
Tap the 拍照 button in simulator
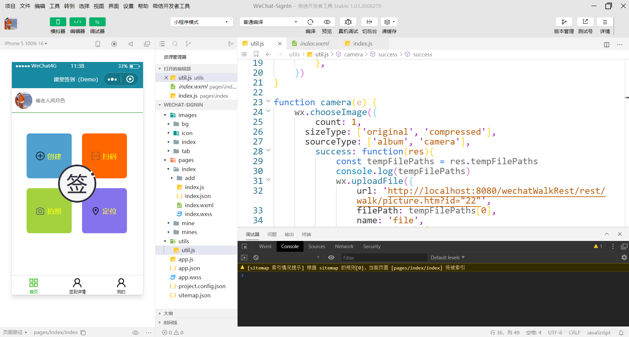(49, 211)
